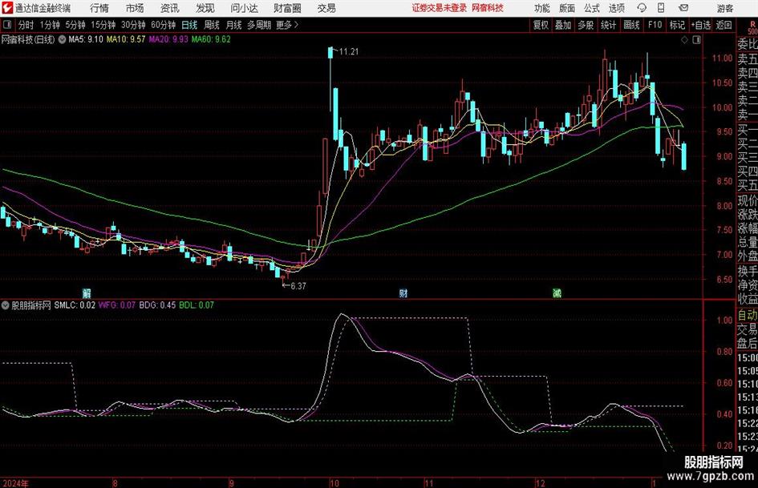Click the 解 marker on chart bottom

coord(87,292)
